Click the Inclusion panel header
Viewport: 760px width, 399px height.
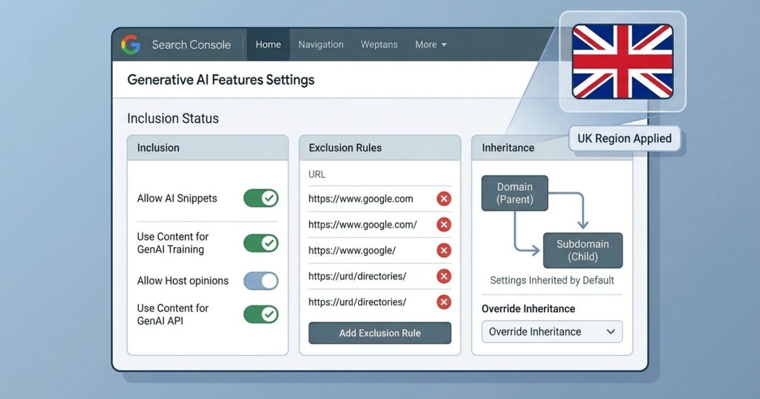click(208, 148)
